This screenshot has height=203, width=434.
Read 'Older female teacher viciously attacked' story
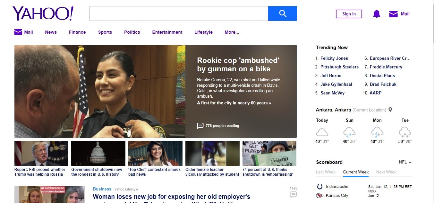tap(212, 172)
